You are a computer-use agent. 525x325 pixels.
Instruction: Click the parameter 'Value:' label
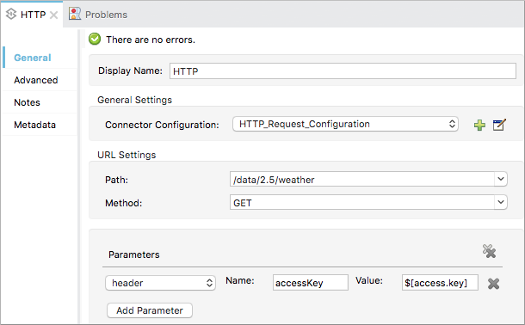point(369,280)
